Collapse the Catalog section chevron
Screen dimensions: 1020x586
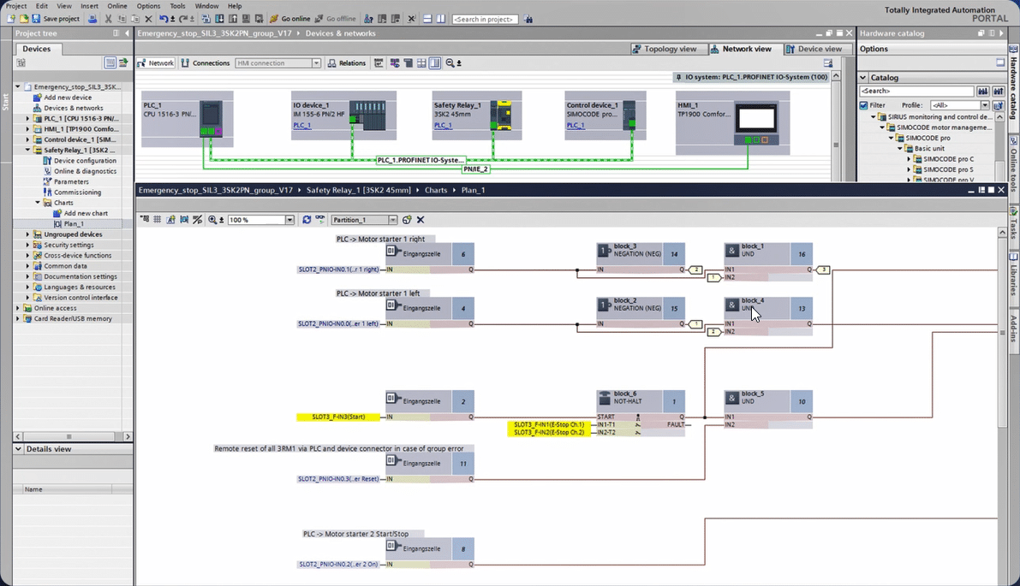click(x=863, y=77)
